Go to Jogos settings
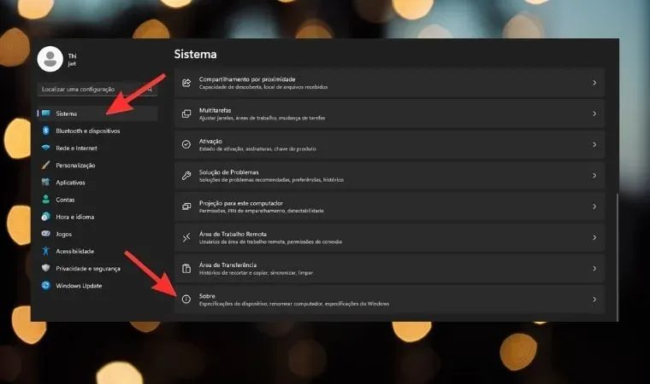Viewport: 650px width, 384px height. click(x=97, y=234)
